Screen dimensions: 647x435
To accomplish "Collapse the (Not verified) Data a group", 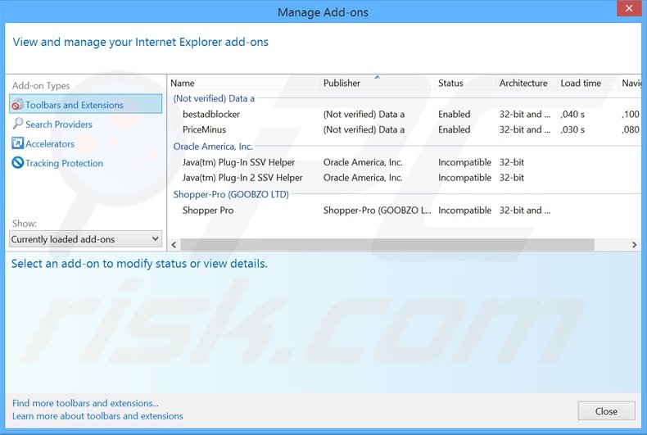I will (x=214, y=98).
